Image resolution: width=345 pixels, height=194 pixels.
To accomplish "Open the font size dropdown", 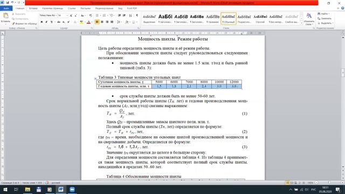I will 67,16.
